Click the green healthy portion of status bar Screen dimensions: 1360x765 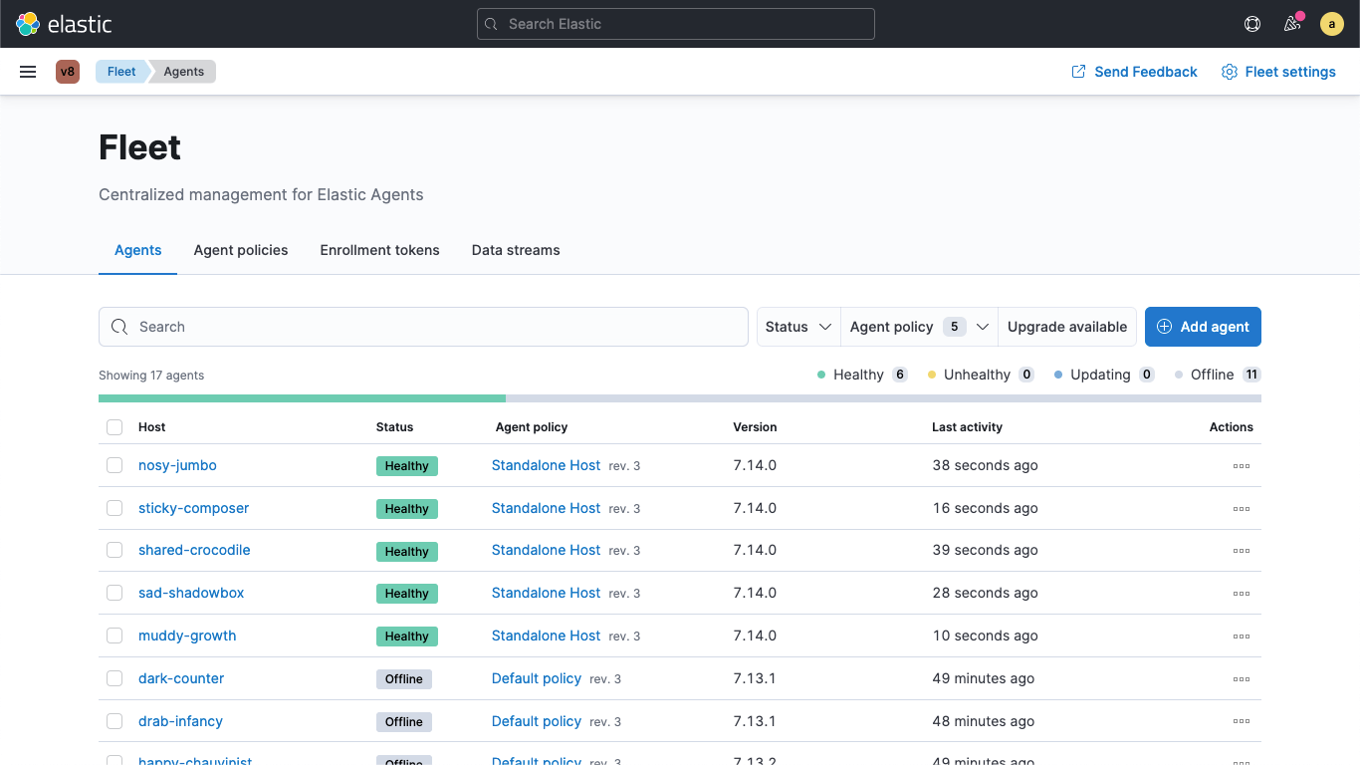(x=302, y=398)
